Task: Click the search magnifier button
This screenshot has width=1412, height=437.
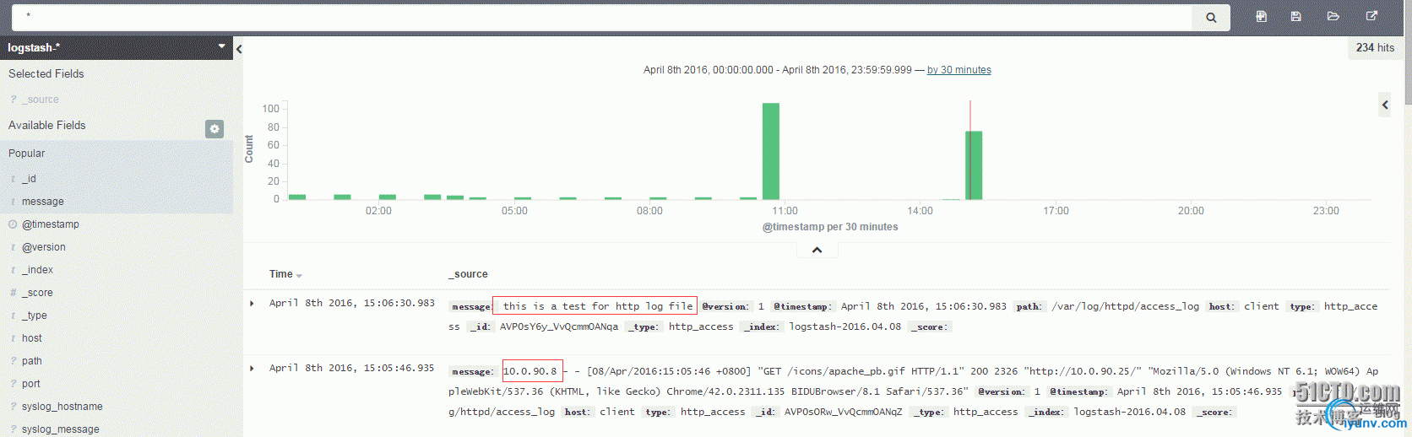Action: point(1211,17)
